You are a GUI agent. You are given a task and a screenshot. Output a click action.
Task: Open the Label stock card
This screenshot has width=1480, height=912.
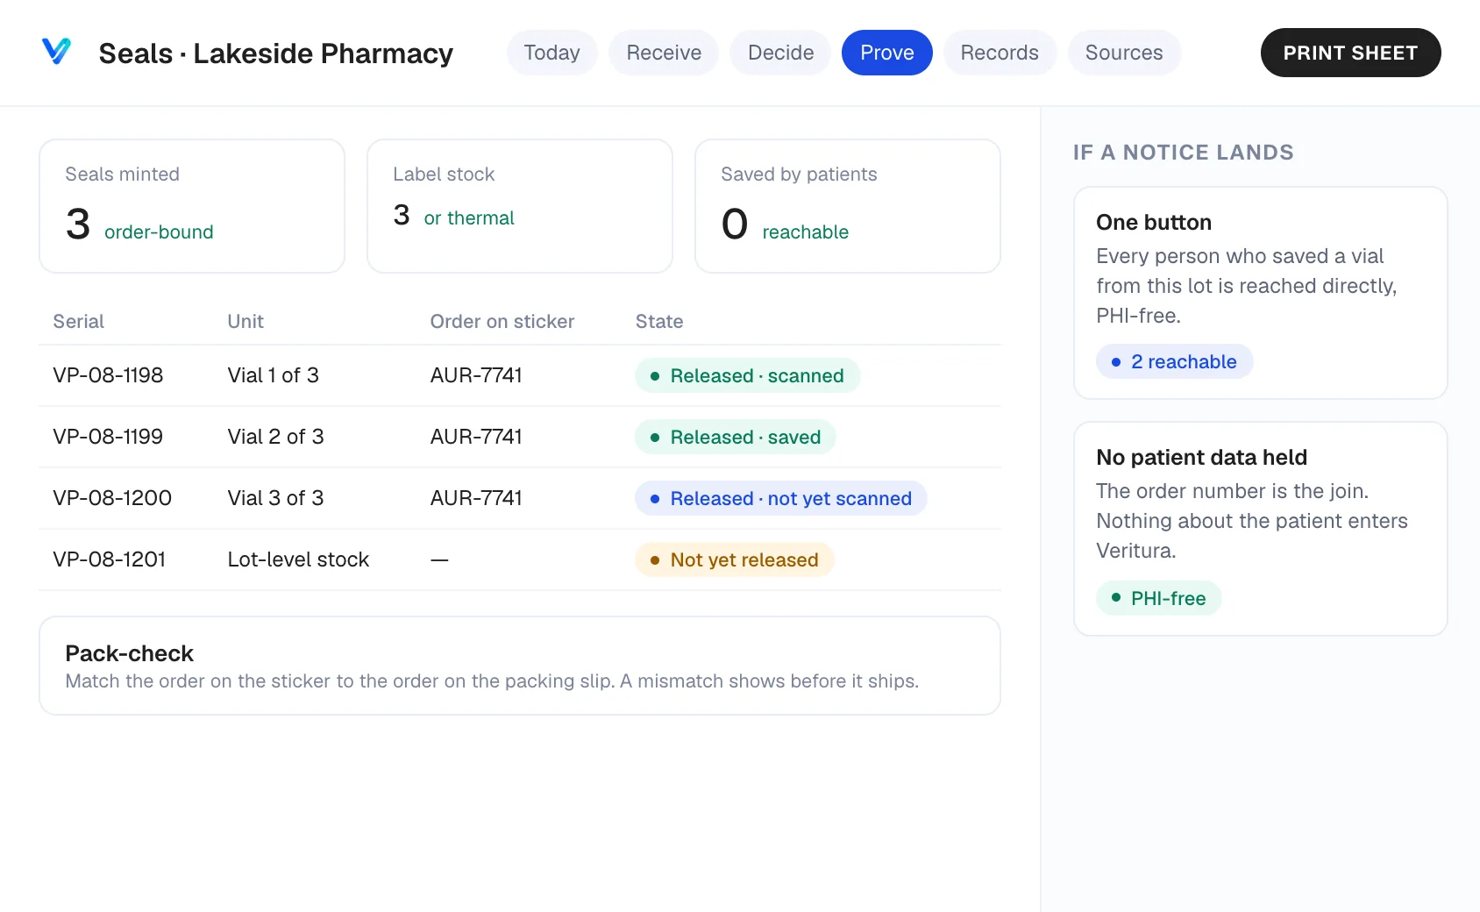click(x=520, y=206)
